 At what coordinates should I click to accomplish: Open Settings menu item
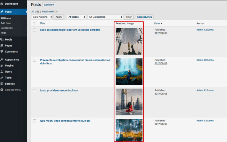point(10,84)
